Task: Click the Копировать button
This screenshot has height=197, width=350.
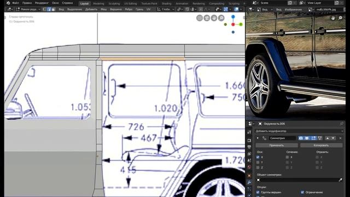Action: coord(321,146)
